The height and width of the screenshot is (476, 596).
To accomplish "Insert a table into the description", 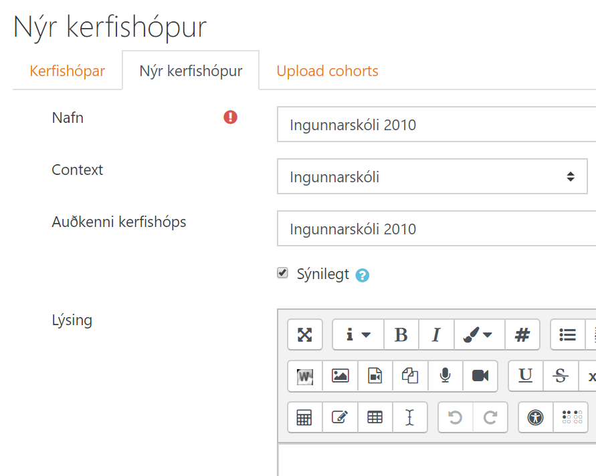I will point(375,417).
